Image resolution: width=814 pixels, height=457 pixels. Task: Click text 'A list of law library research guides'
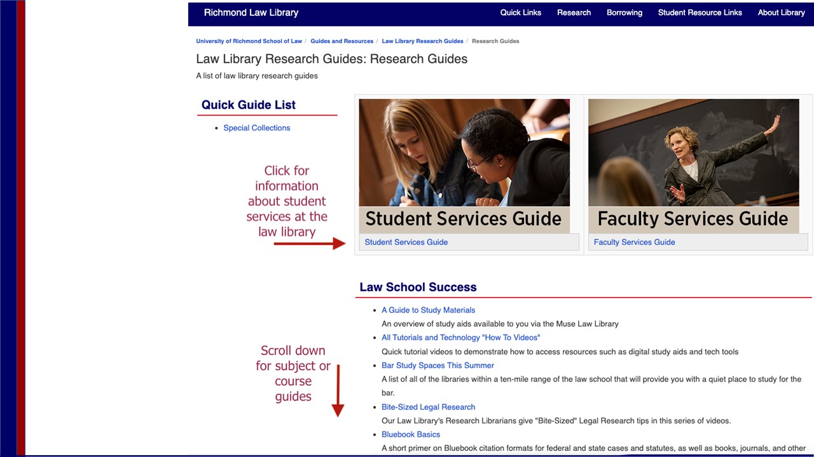pos(257,76)
